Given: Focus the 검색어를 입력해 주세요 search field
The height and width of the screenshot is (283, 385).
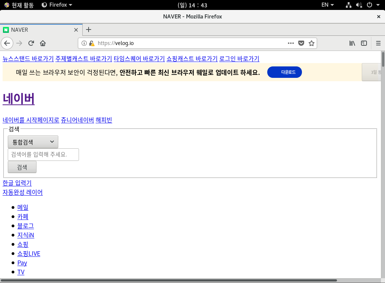Looking at the screenshot, I should click(x=43, y=155).
